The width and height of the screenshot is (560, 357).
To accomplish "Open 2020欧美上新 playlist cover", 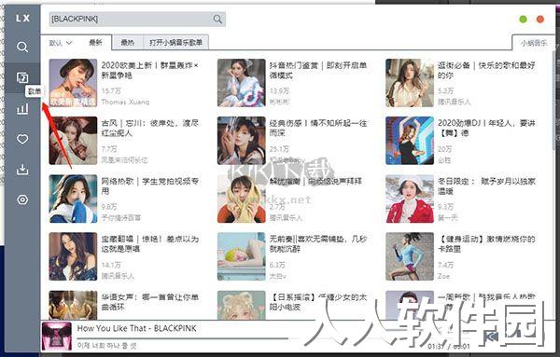I will tap(73, 83).
